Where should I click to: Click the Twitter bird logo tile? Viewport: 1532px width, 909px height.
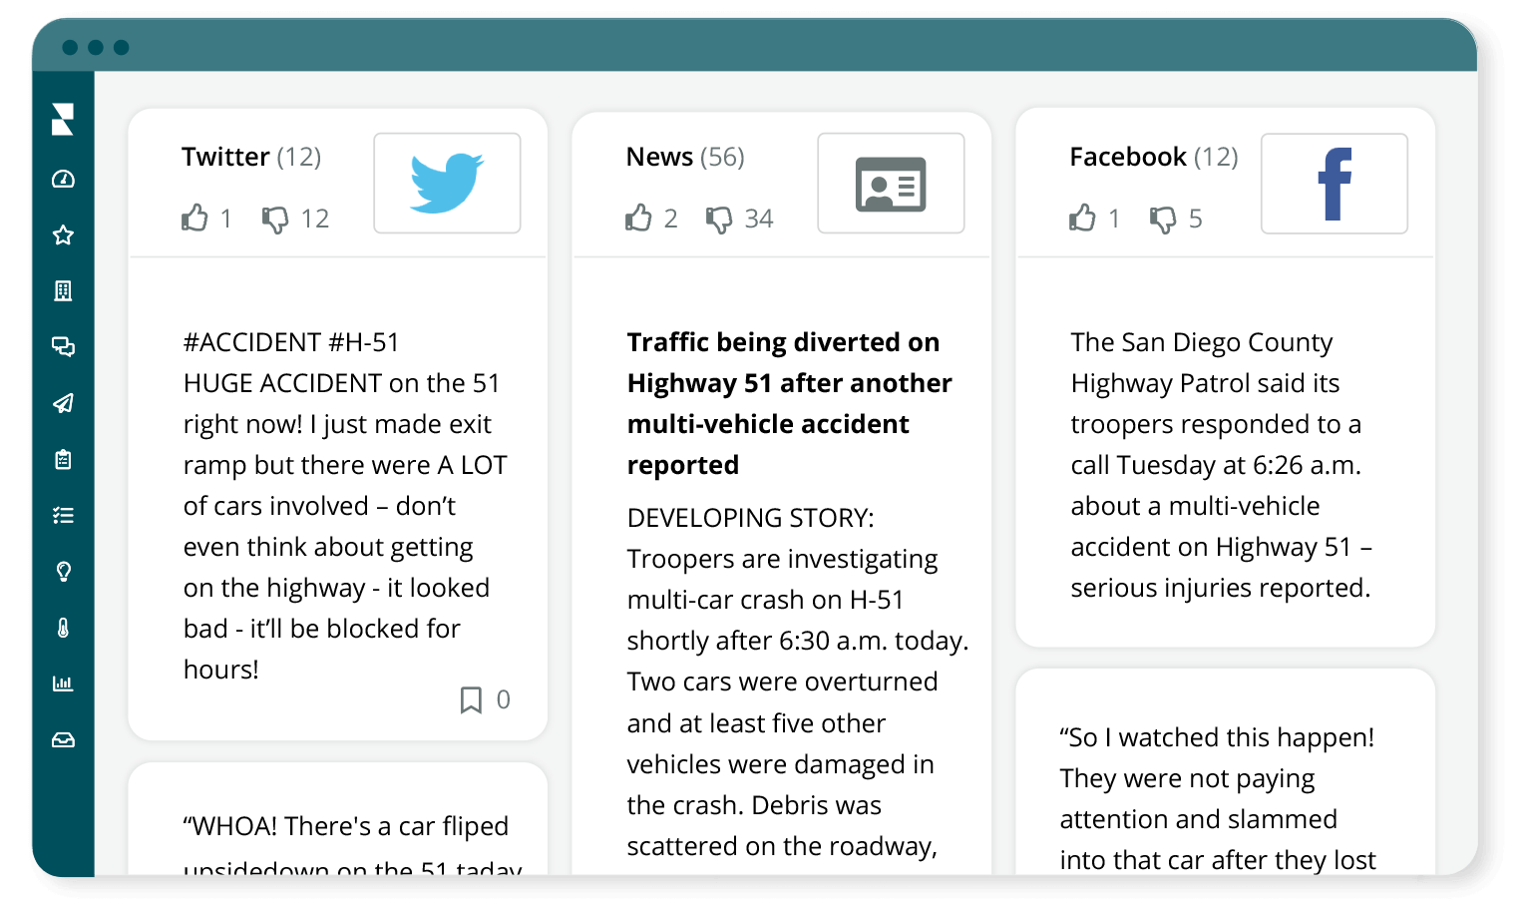point(447,184)
